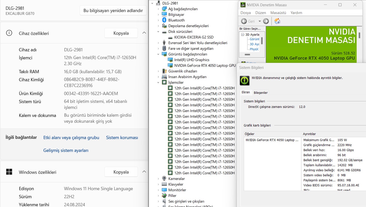Click the Ürün Kimliği value 00342-43391-16221-AAOEM
The image size is (366, 207).
(91, 94)
